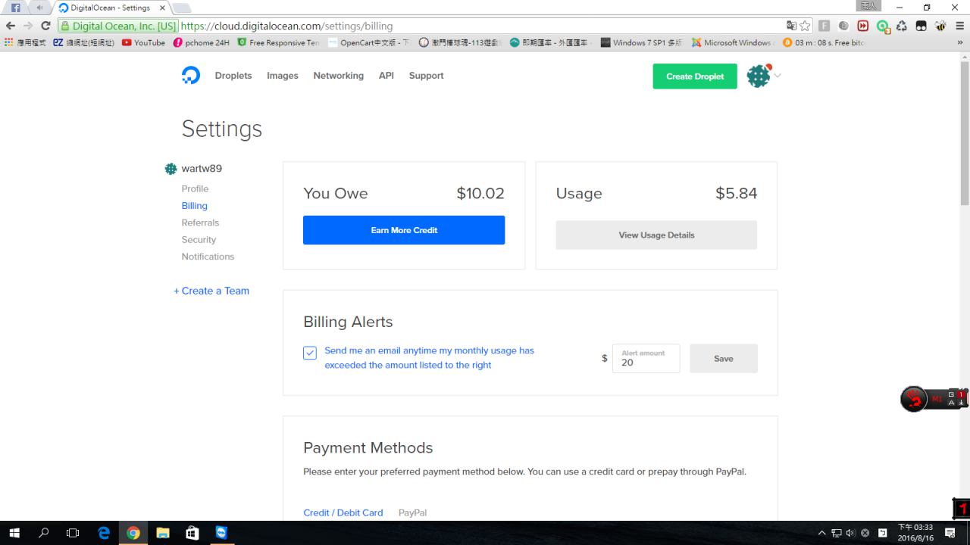Viewport: 970px width, 545px height.
Task: Go to Security settings in sidebar
Action: point(199,239)
